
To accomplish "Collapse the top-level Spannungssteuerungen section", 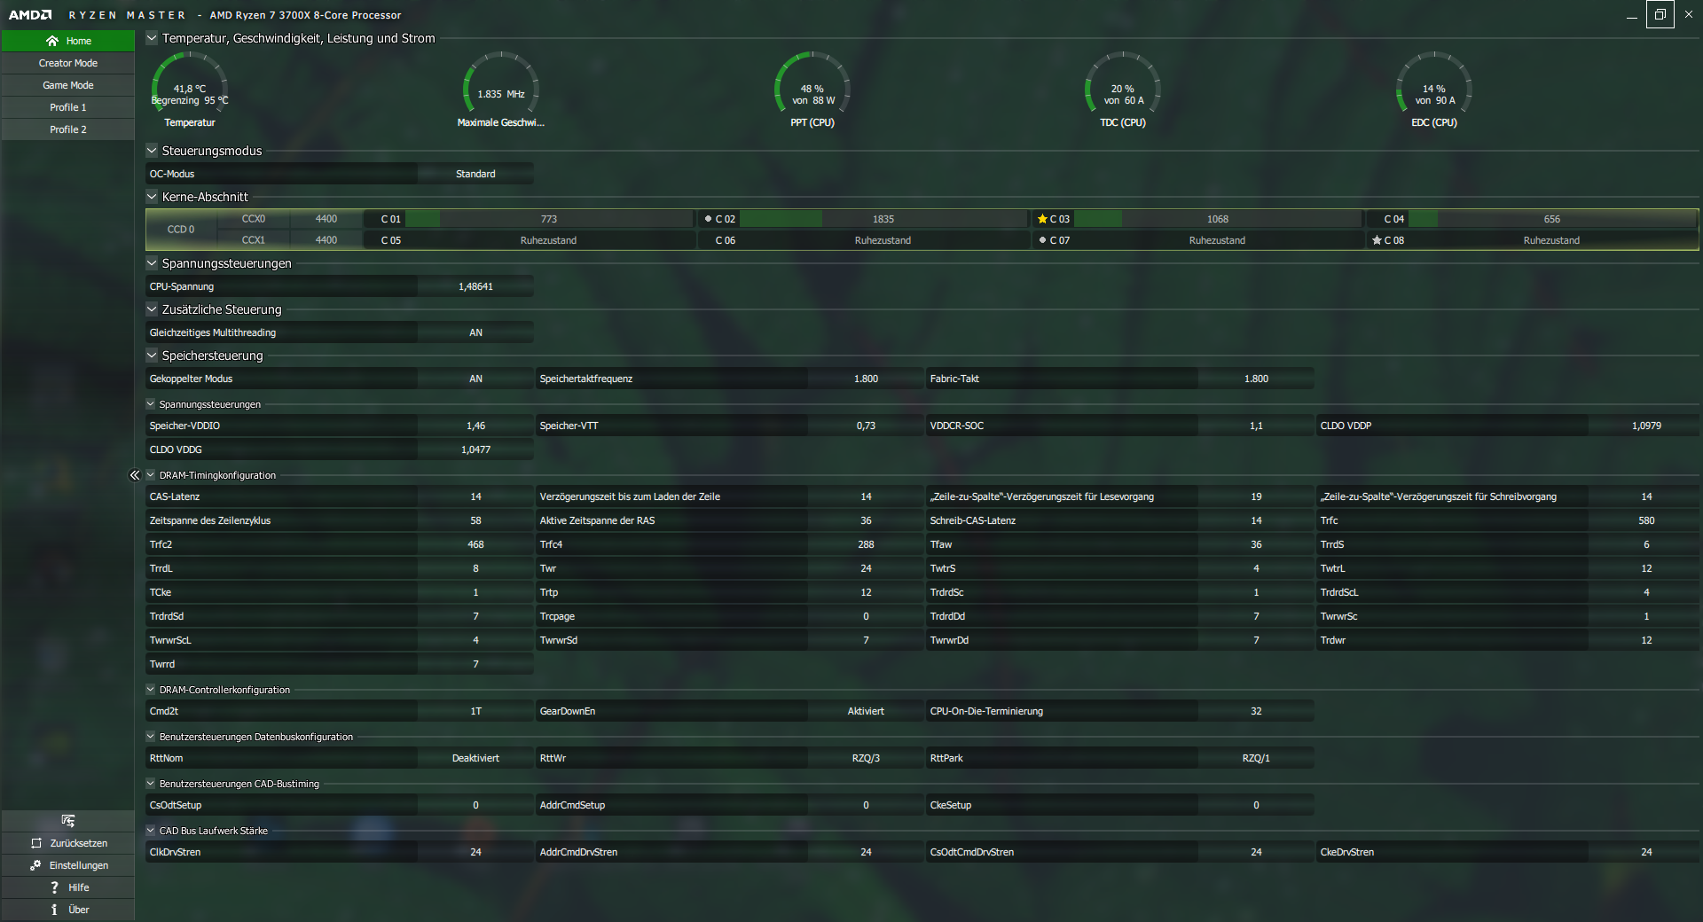I will pos(152,263).
